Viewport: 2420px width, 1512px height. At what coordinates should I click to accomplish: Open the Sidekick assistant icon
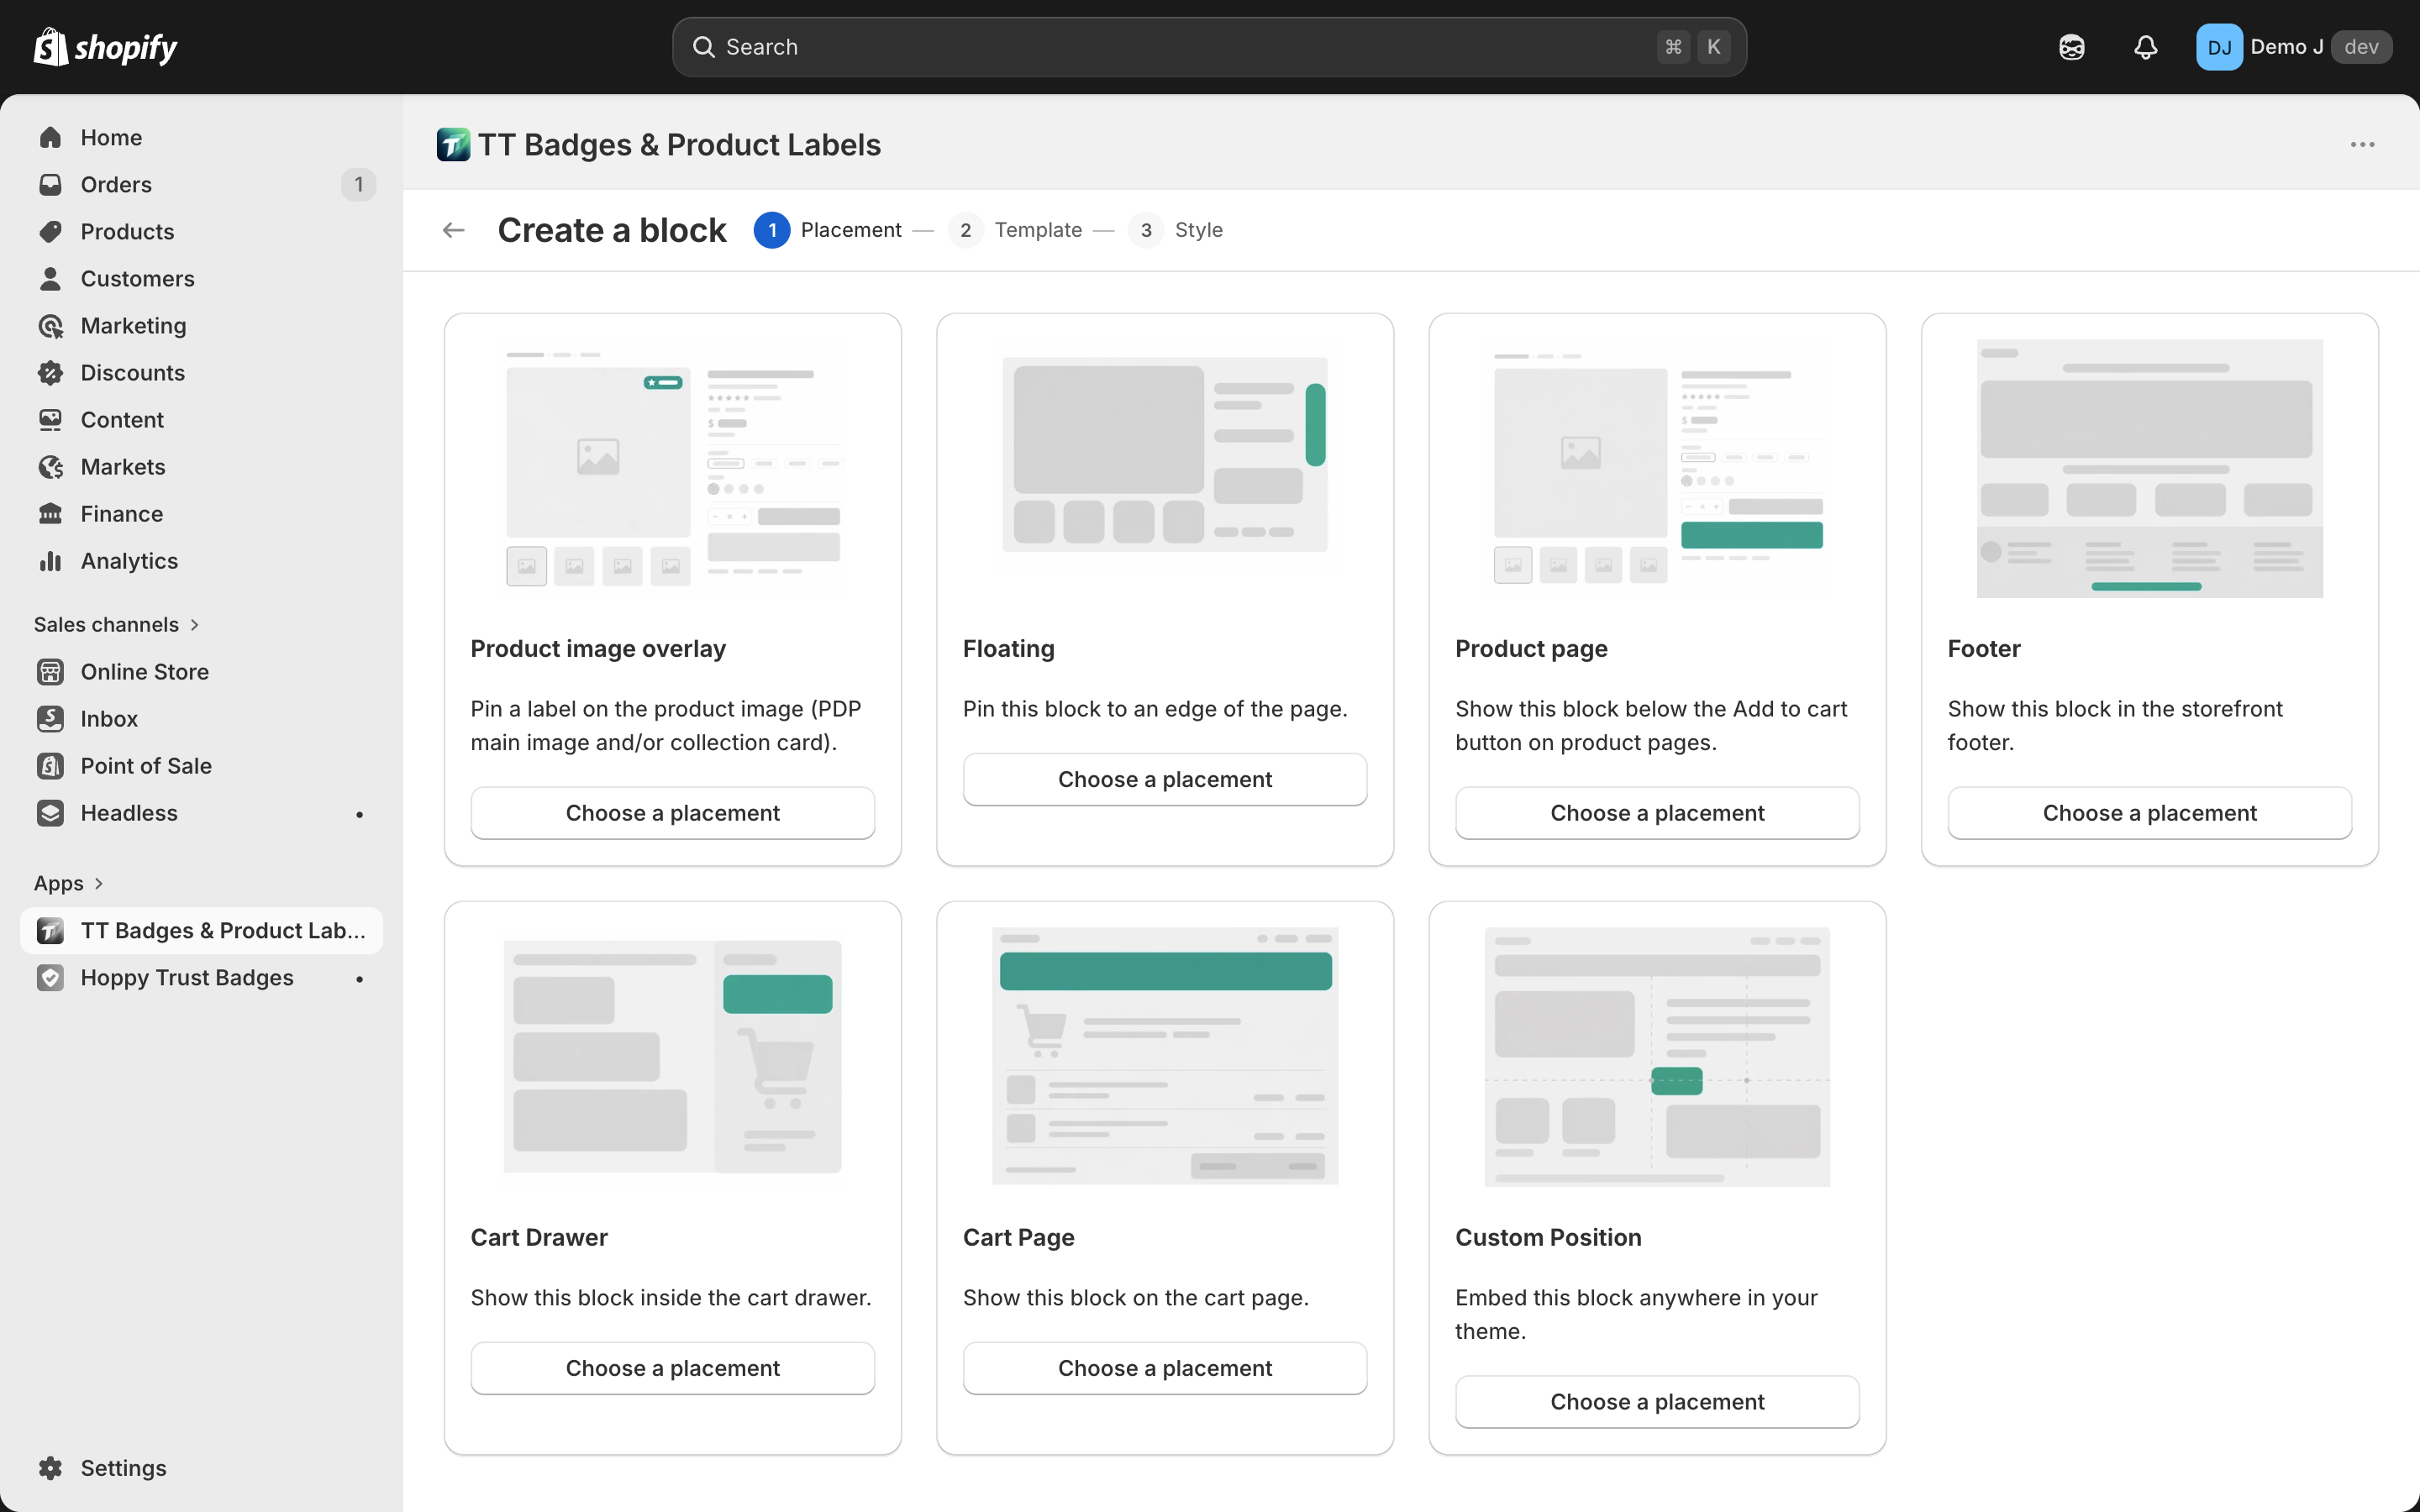coord(2071,47)
